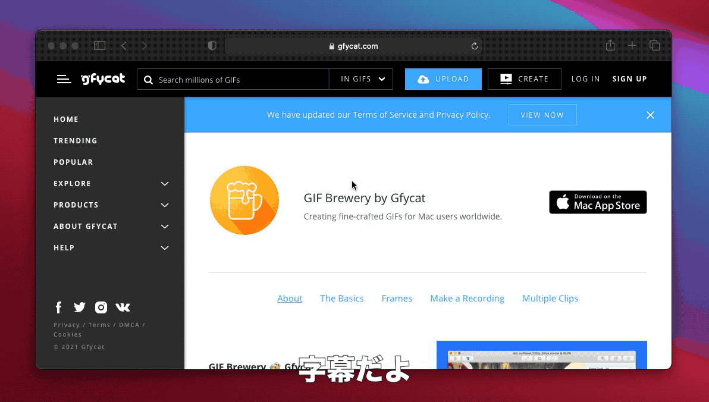Click the Upload cloud icon
This screenshot has height=402, width=709.
pos(423,78)
